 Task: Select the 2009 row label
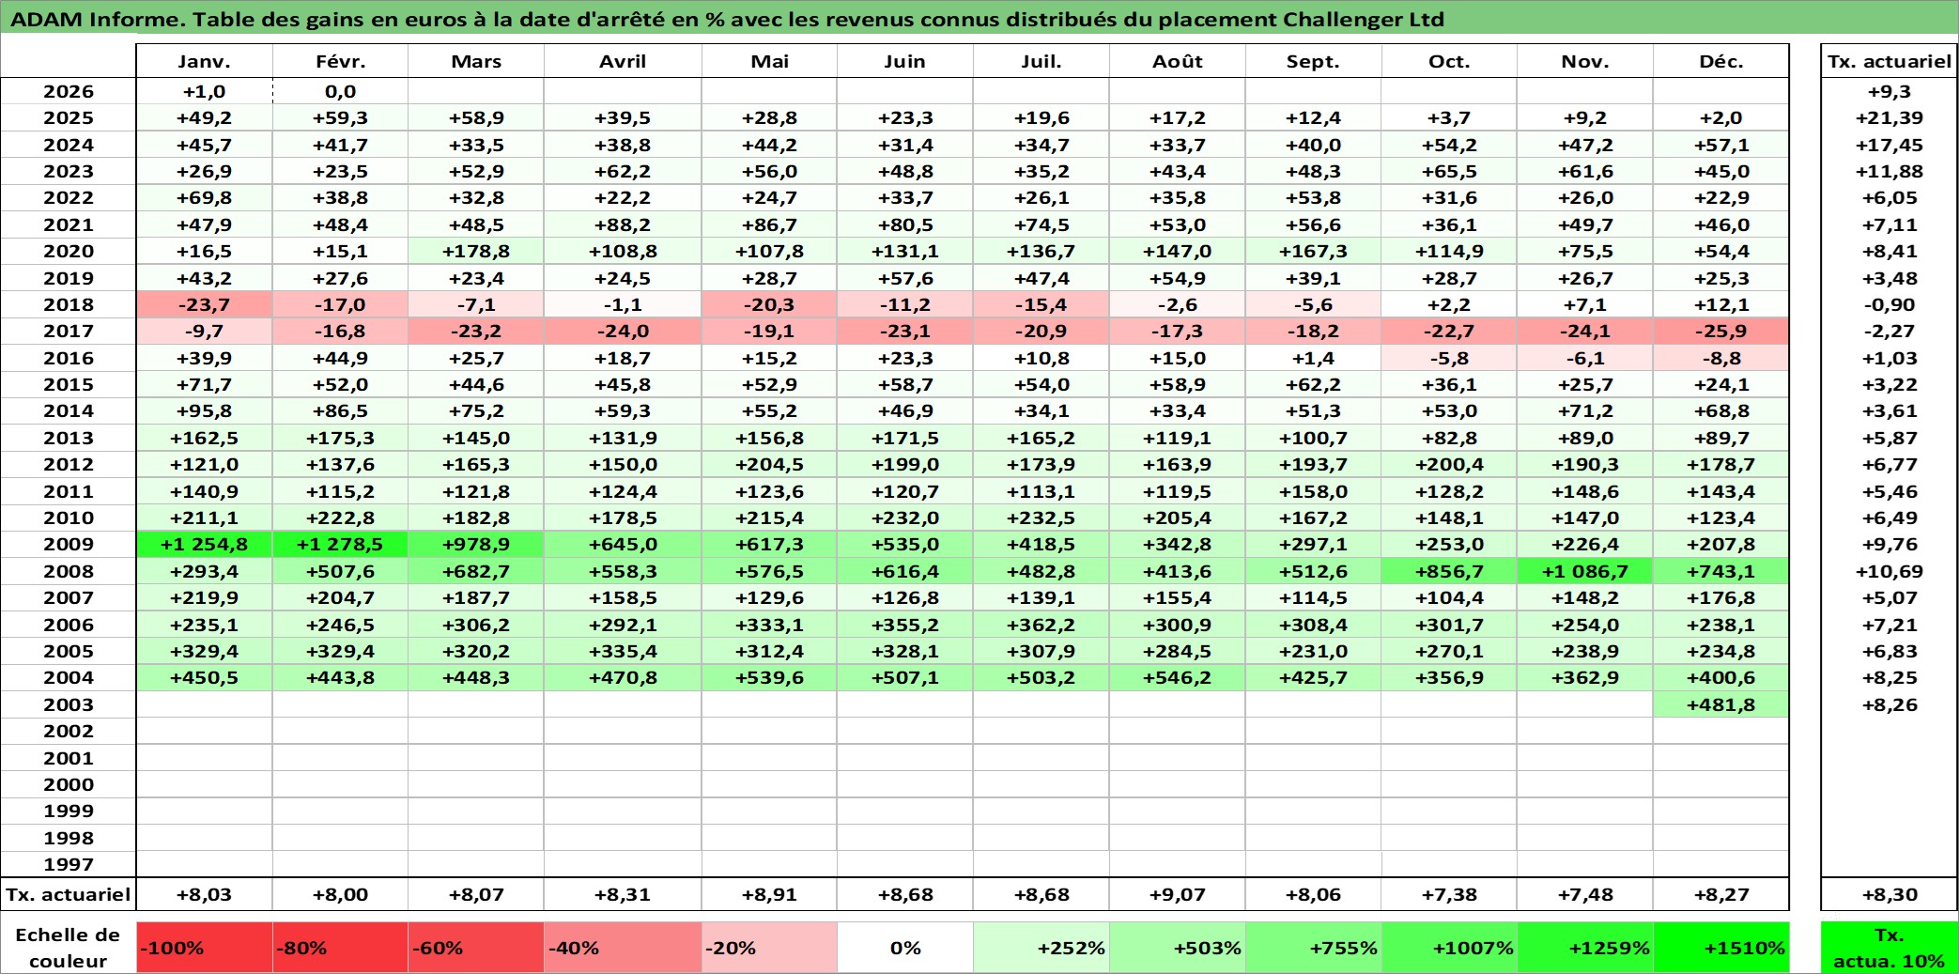pos(69,544)
